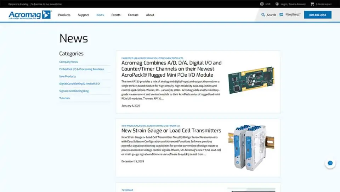Viewport: 340px width, 192px height.
Task: Open the floating chat bubble
Action: coord(330,163)
